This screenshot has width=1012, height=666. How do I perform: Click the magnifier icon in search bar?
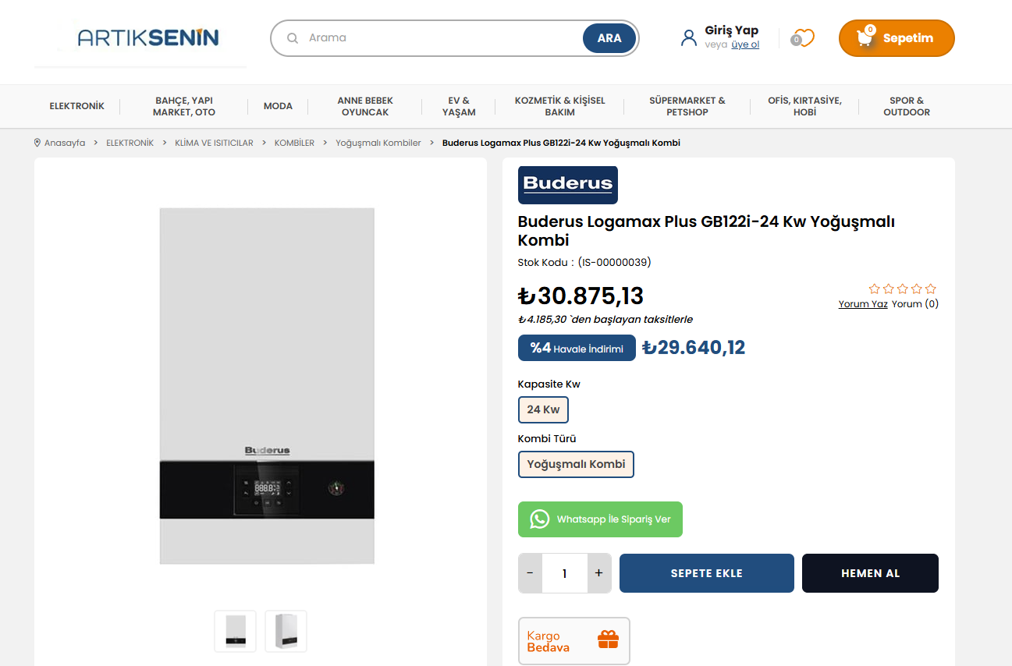[293, 38]
